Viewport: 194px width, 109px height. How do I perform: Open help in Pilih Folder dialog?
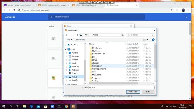153,40
